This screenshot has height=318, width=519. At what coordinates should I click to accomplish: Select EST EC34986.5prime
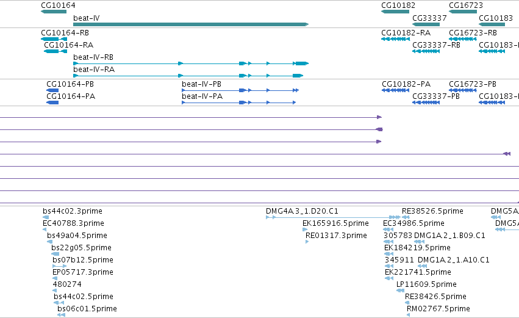click(388, 229)
